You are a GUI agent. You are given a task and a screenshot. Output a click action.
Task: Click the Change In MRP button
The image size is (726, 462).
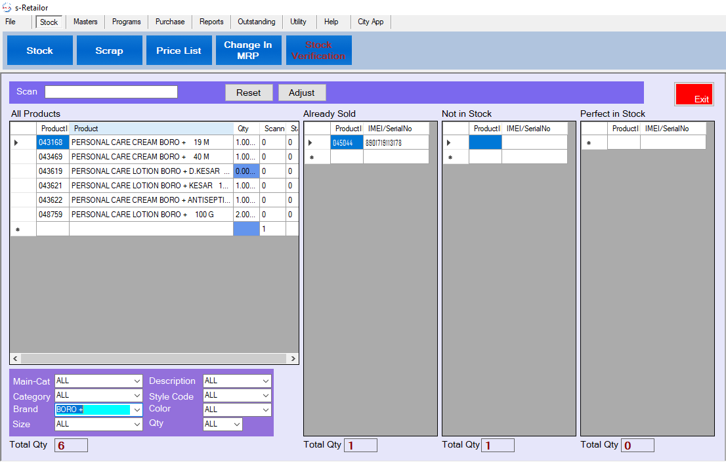248,51
